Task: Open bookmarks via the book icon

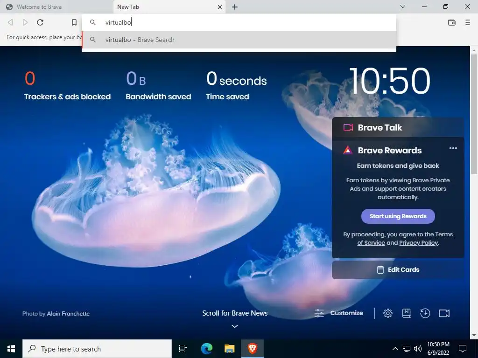Action: point(407,313)
